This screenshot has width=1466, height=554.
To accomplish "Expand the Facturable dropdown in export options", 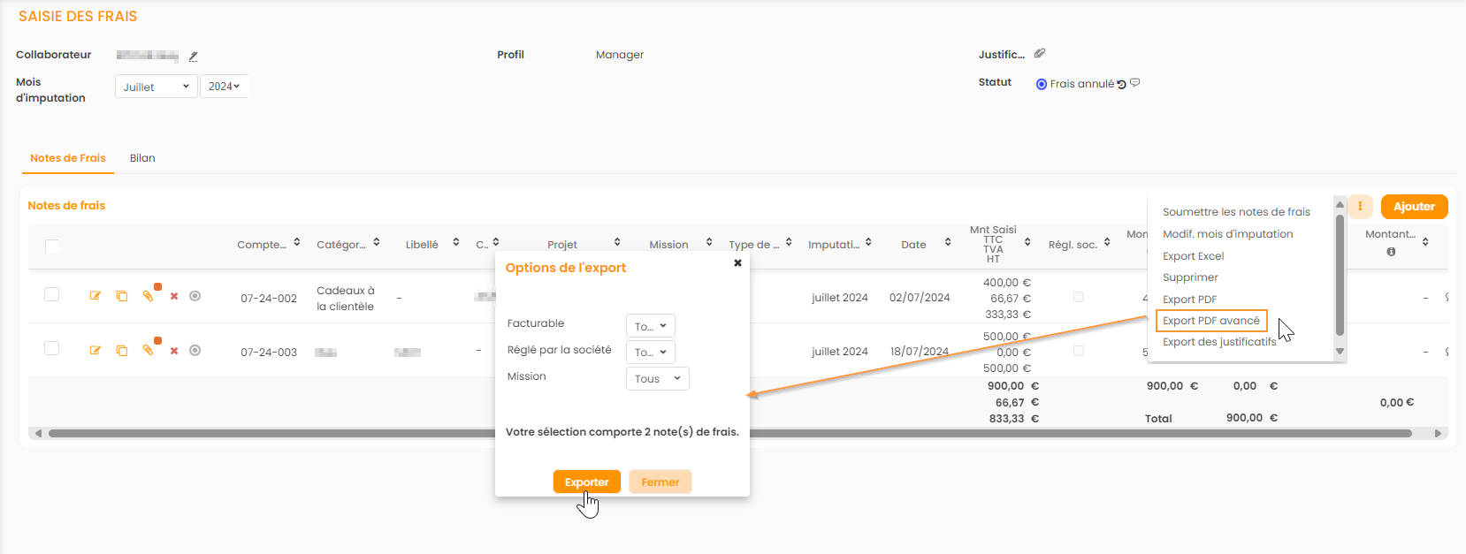I will 650,326.
